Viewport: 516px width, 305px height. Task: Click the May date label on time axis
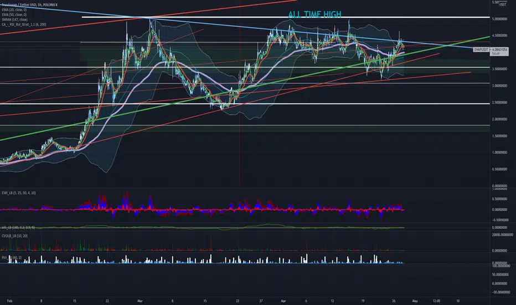click(x=415, y=301)
